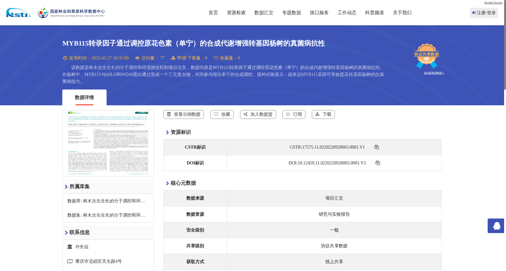
Task: Click contact name 许长征
Action: (82, 247)
